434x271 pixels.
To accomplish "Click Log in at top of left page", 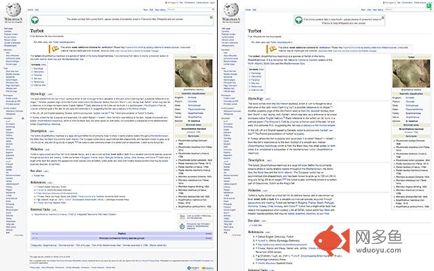I will point(212,3).
